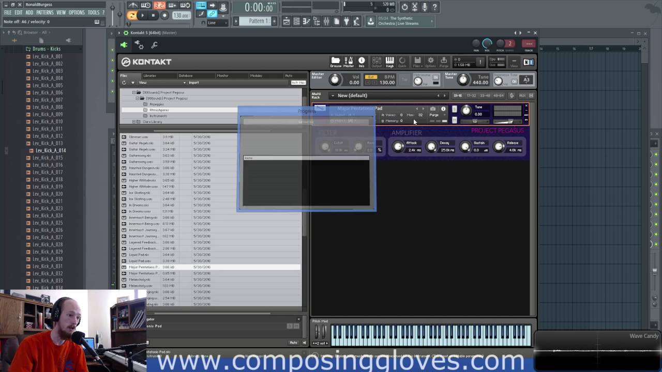
Task: Collapse the nested [99Sounds] Project Pegasus folder
Action: pyautogui.click(x=138, y=98)
